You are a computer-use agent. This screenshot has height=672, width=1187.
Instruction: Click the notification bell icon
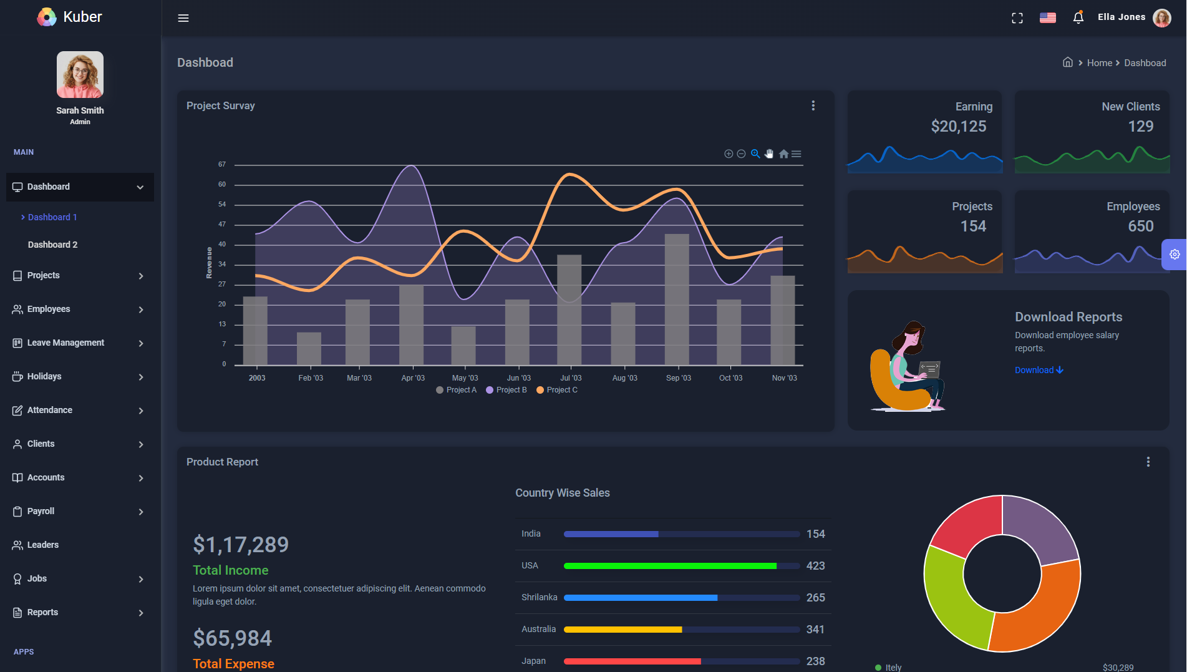click(1078, 17)
